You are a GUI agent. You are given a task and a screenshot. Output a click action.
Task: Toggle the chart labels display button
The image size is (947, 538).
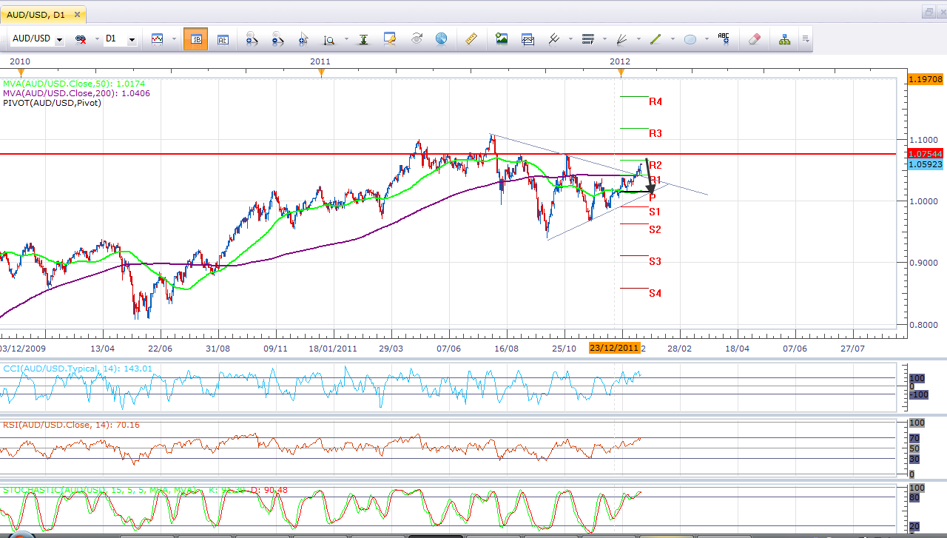pos(223,39)
